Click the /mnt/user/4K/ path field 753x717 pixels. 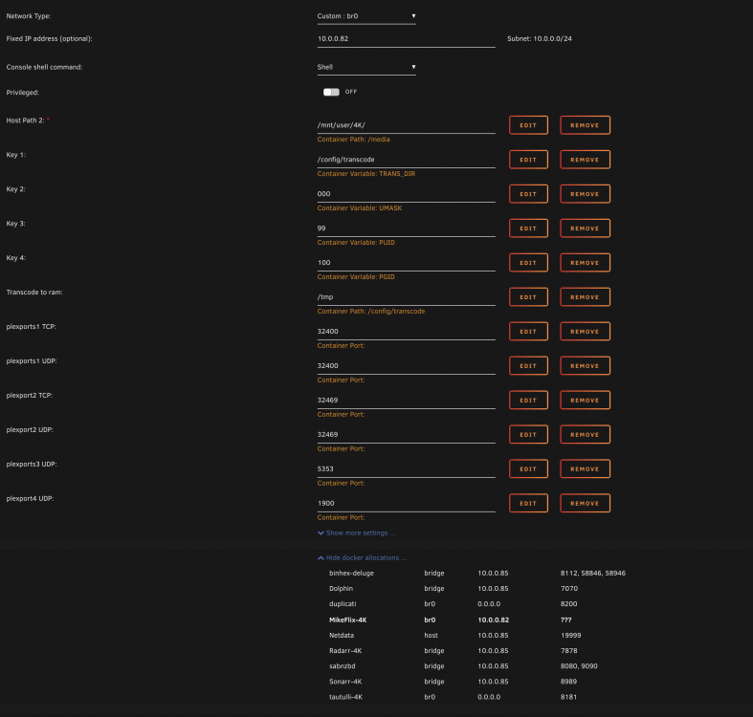[406, 125]
